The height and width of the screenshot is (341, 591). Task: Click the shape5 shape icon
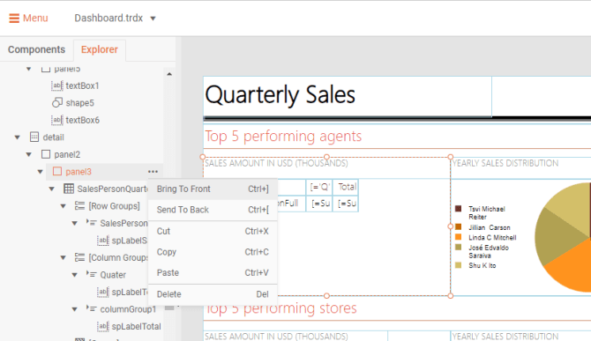(57, 103)
